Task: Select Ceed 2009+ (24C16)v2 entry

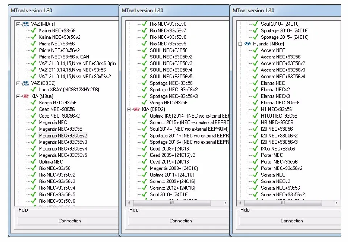Action: coord(173,155)
